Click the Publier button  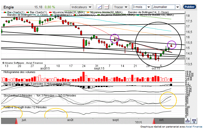pos(189,7)
